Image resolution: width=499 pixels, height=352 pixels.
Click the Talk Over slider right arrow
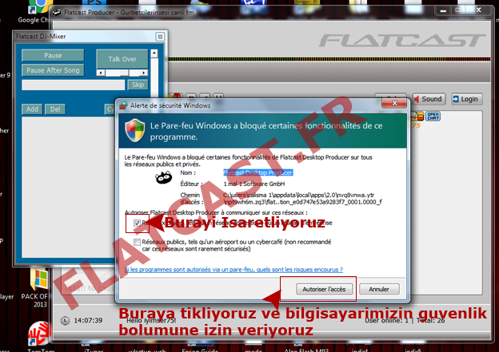click(x=144, y=73)
